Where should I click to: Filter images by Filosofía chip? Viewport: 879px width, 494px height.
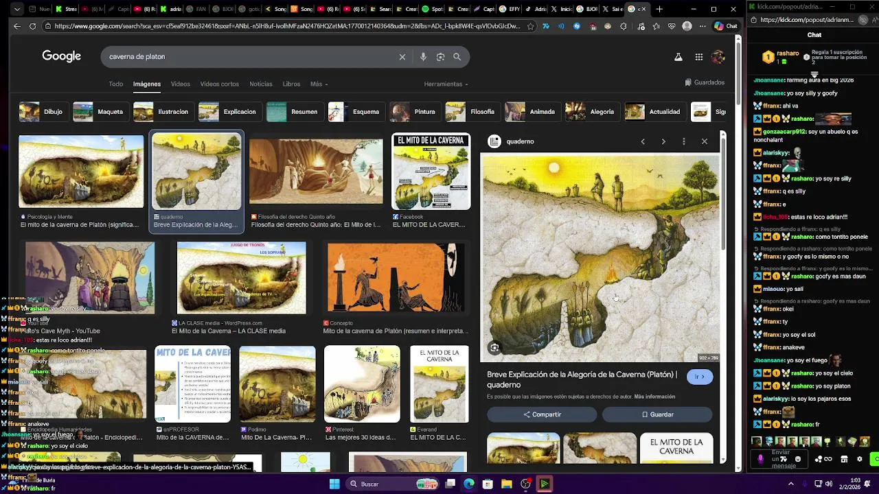[x=472, y=112]
